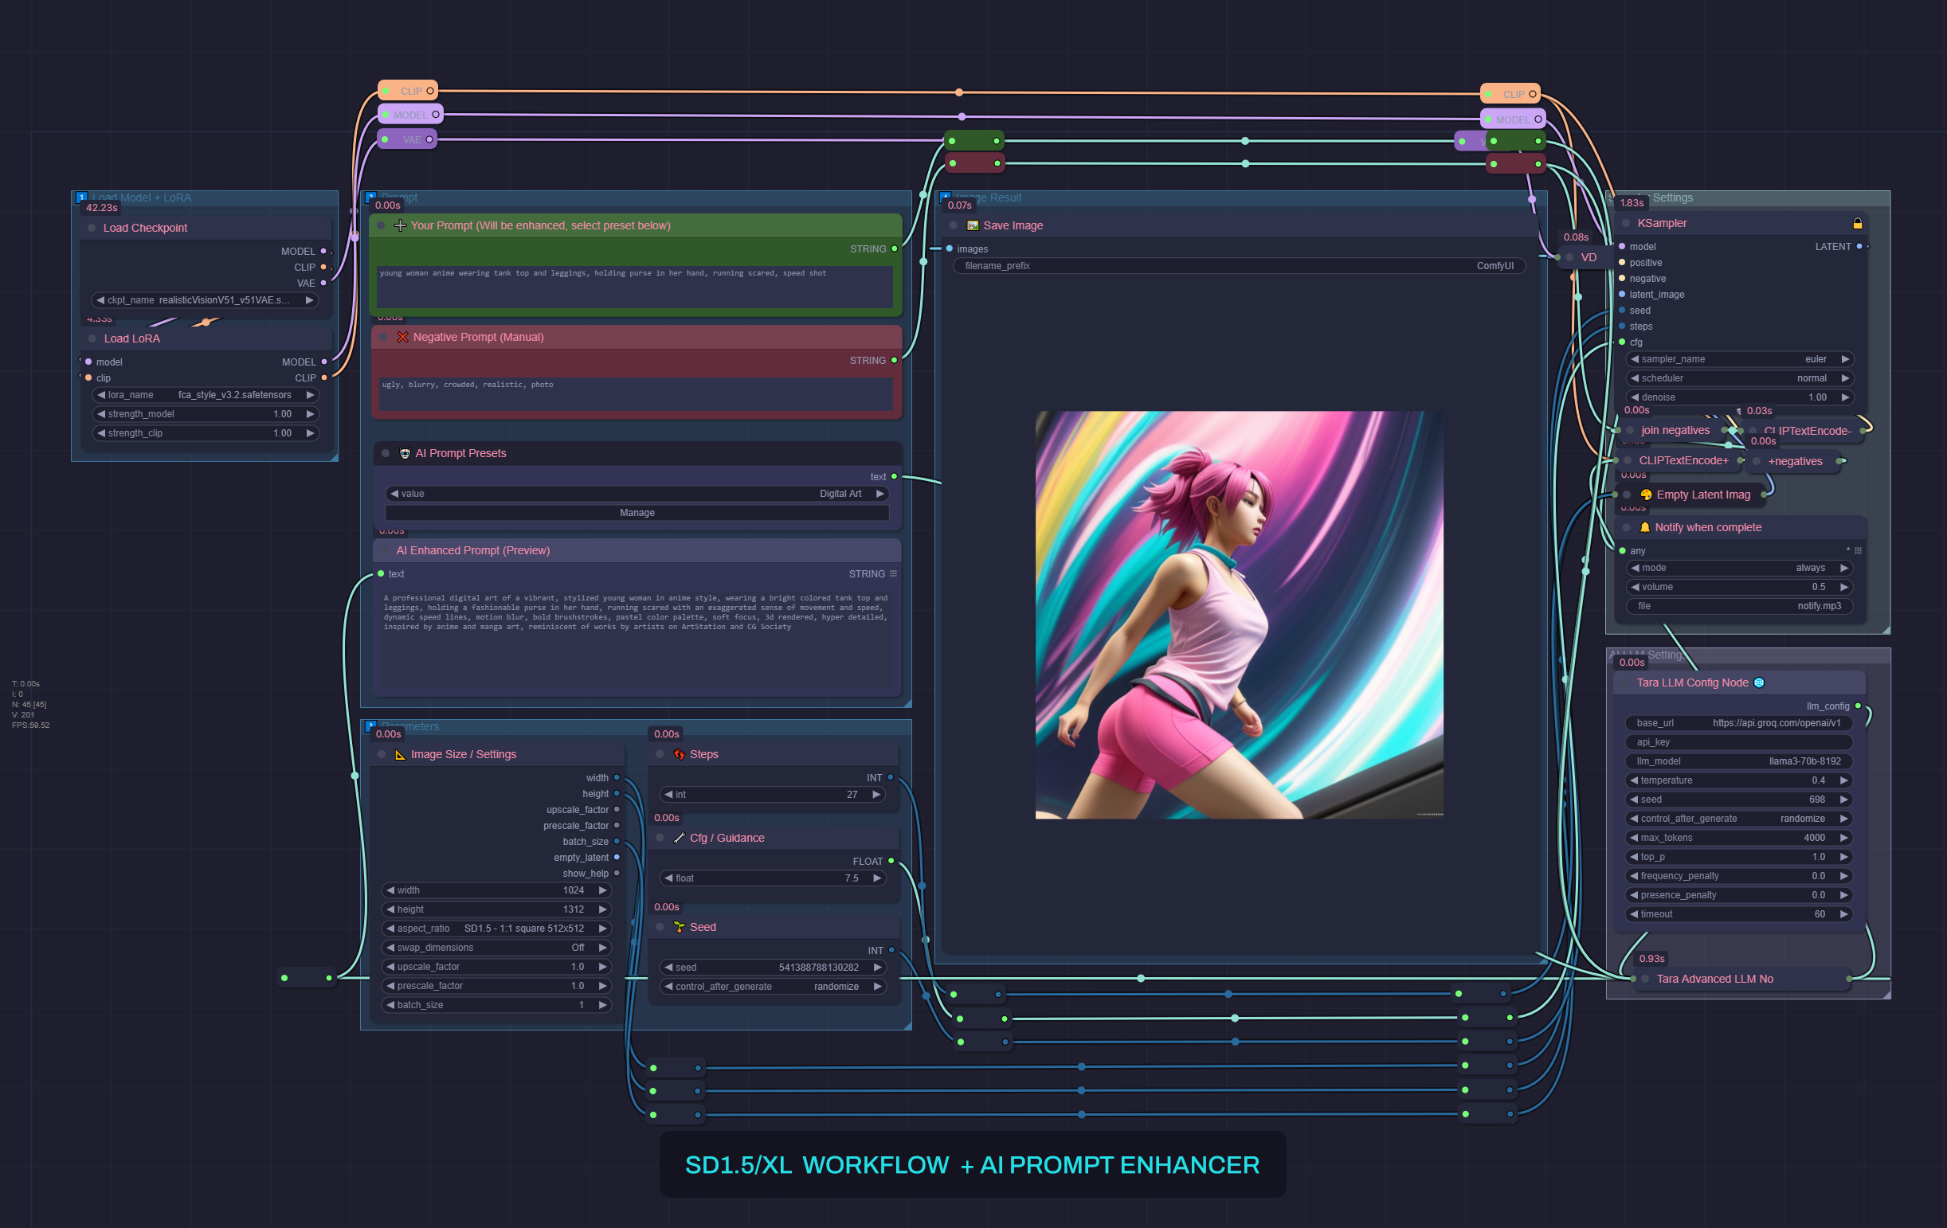Collapse the Load LoRA node using its dot
This screenshot has width=1947, height=1228.
(x=92, y=338)
